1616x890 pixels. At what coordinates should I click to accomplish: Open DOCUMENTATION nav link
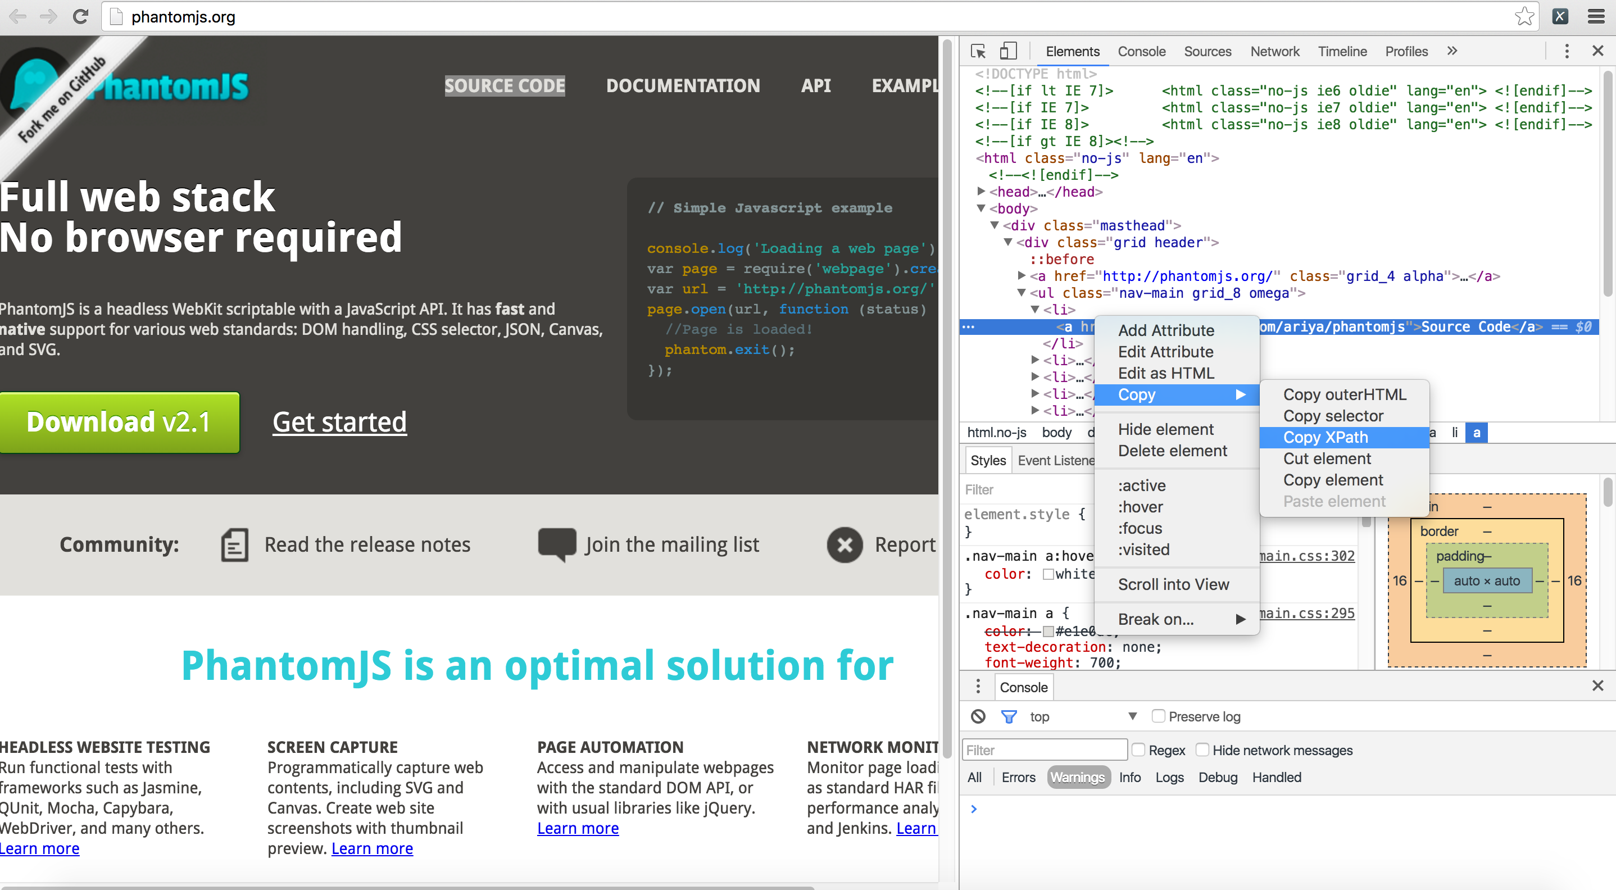tap(683, 85)
